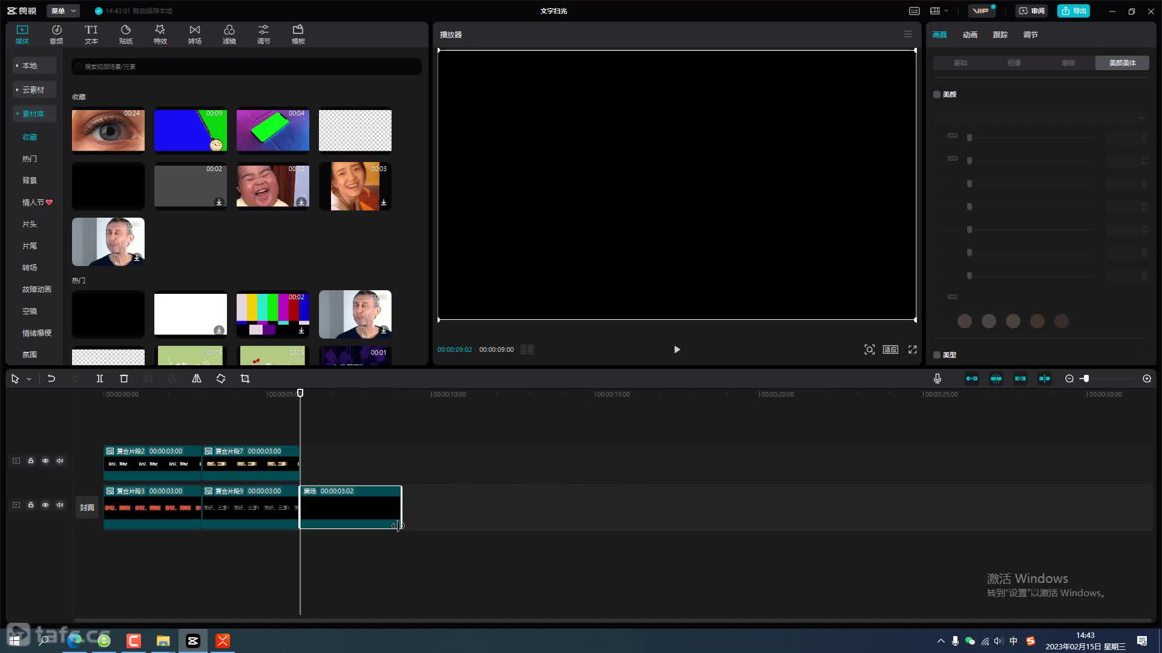Hide the lower track with eye icon

[45, 505]
